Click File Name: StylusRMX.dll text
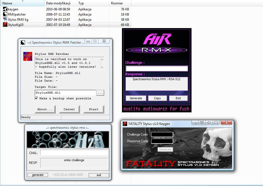The width and height of the screenshot is (263, 186). [58, 73]
